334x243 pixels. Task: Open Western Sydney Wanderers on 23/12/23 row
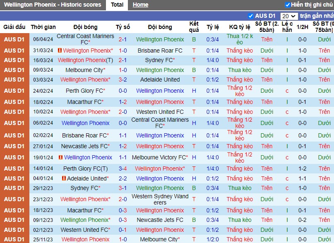160,200
